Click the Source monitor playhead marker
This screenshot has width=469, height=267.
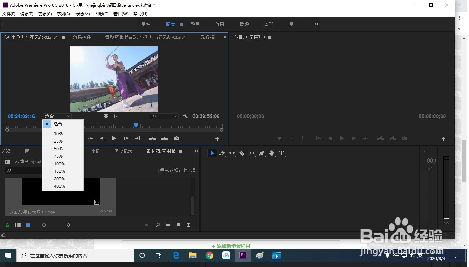click(136, 125)
